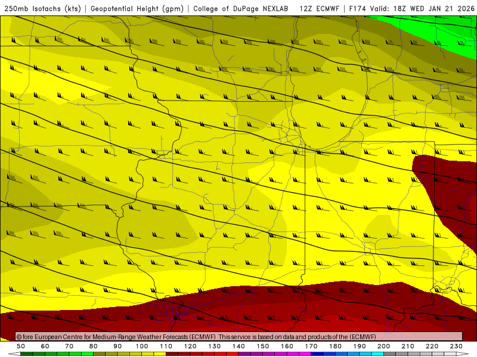Screen dimensions: 477x357
Task: Click the 170 label on color scale
Action: [x=311, y=346]
